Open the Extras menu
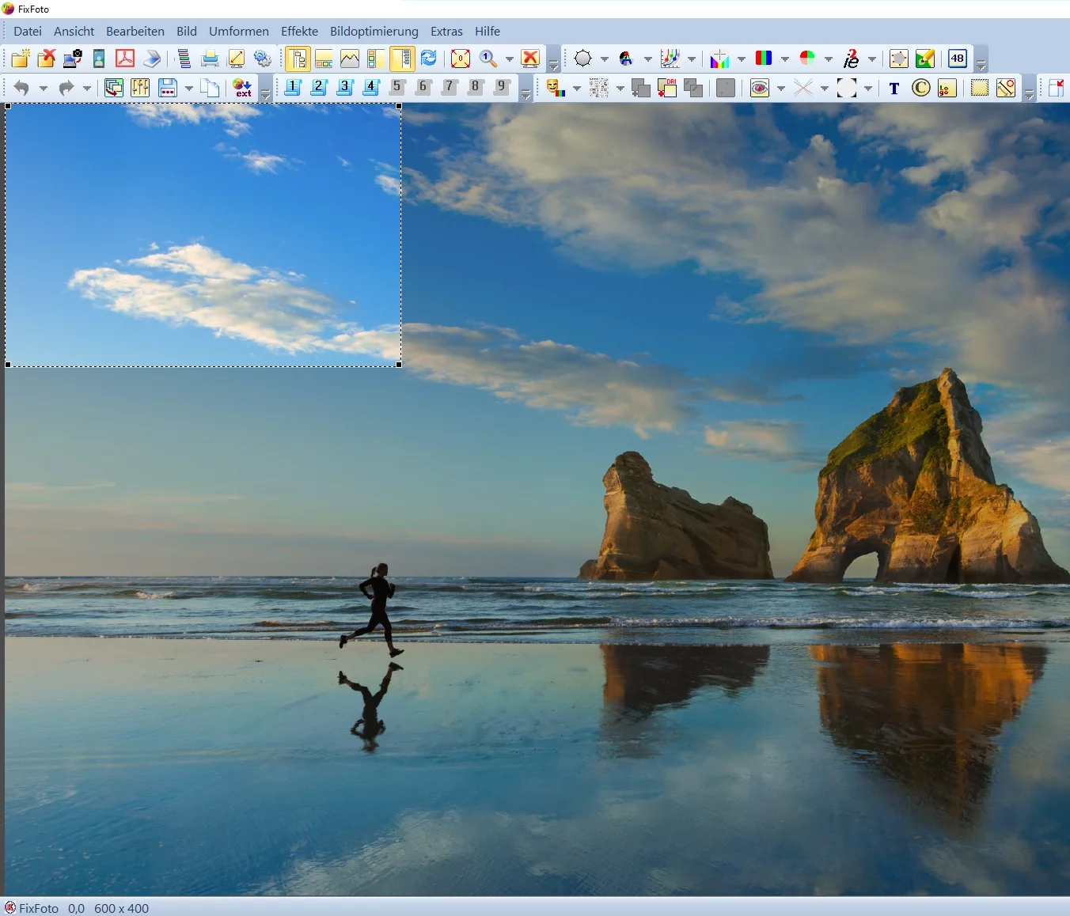The height and width of the screenshot is (916, 1070). (x=446, y=32)
